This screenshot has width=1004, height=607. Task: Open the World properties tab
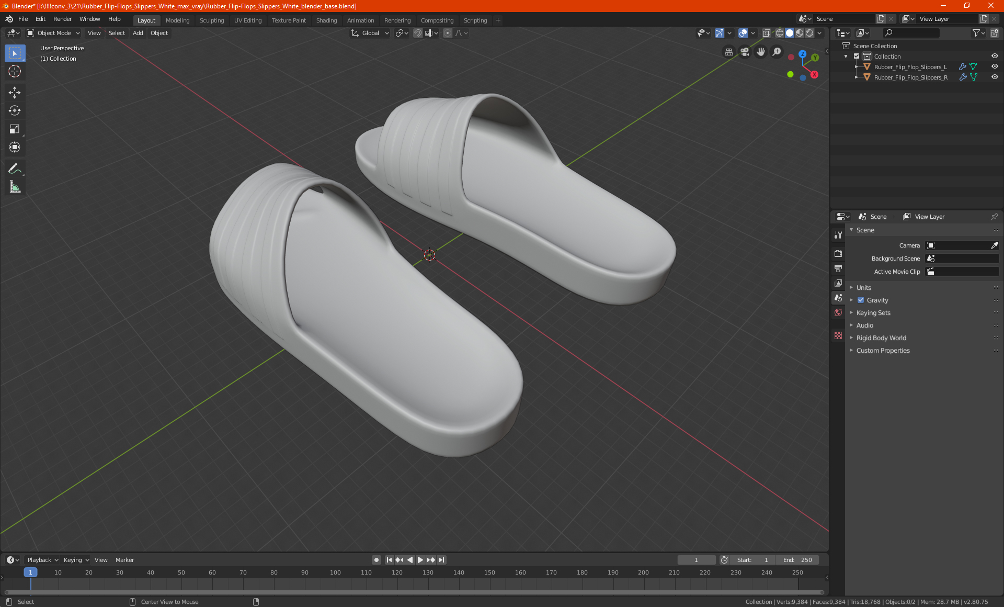(x=838, y=312)
